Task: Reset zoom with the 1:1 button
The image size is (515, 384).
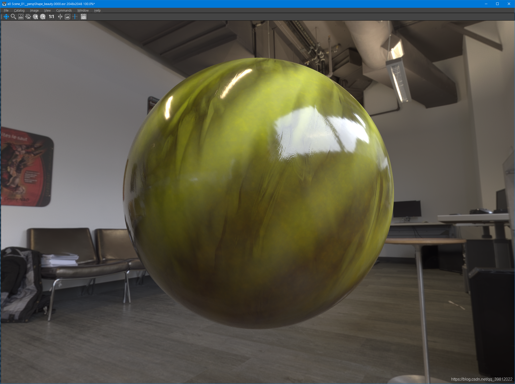Action: click(x=51, y=17)
